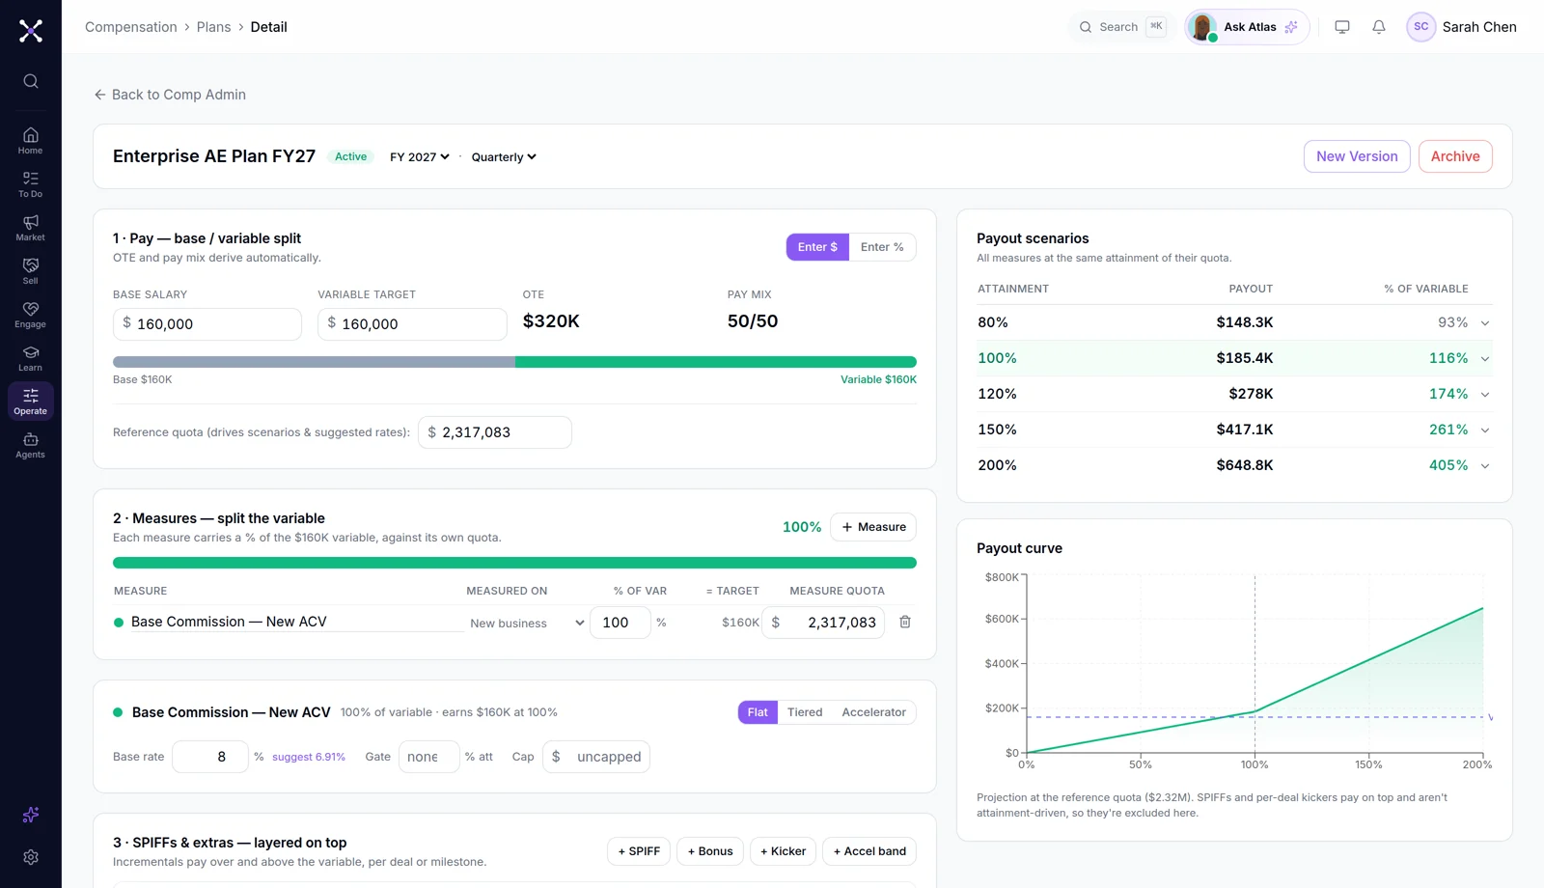Go back to Comp Admin
The height and width of the screenshot is (888, 1544).
[x=170, y=95]
